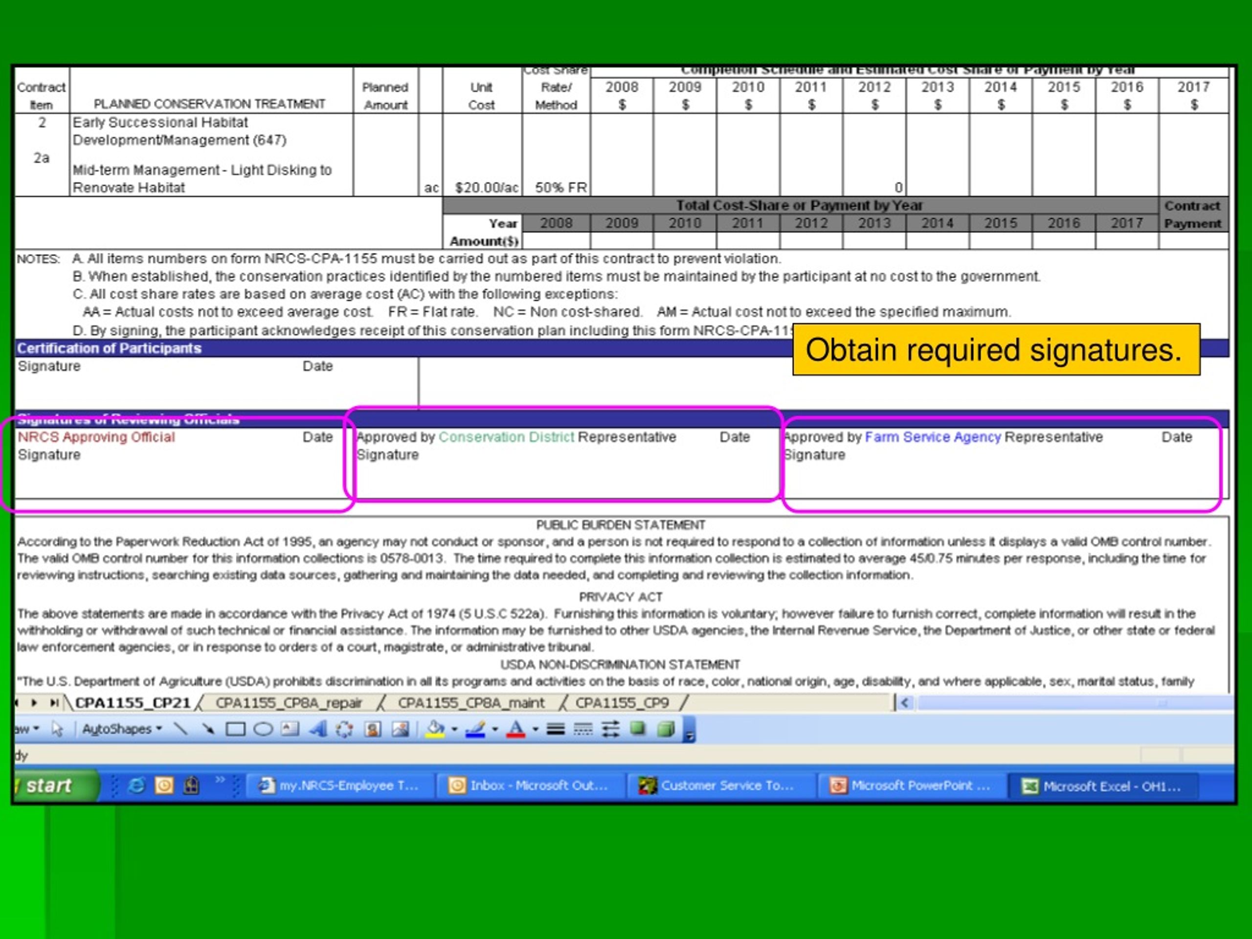The image size is (1252, 939).
Task: Expand the Font Color dropdown arrow
Action: point(535,729)
